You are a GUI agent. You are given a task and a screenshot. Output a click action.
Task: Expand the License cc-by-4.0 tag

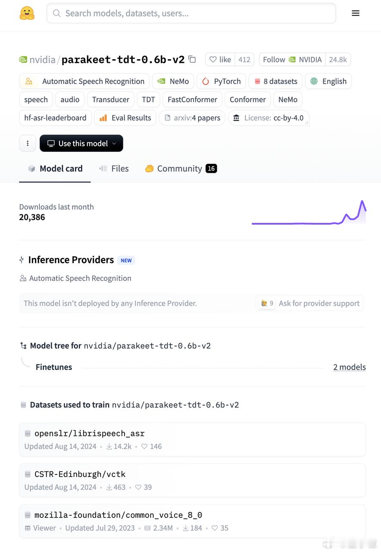pyautogui.click(x=269, y=118)
